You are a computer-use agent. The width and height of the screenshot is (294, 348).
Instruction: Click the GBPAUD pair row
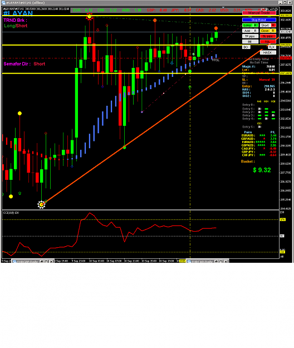point(259,139)
